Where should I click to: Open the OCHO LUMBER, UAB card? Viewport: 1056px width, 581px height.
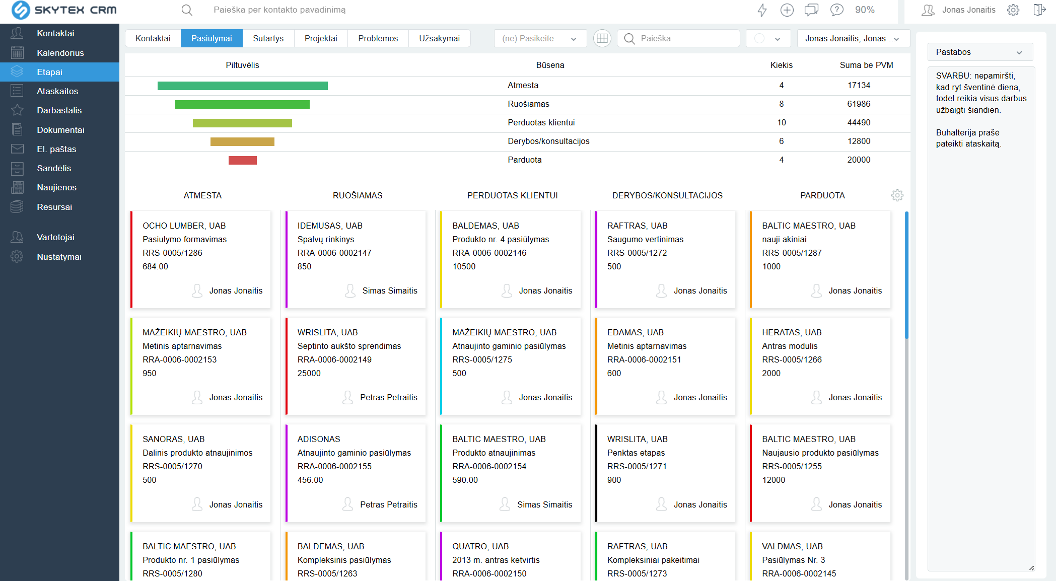tap(201, 259)
